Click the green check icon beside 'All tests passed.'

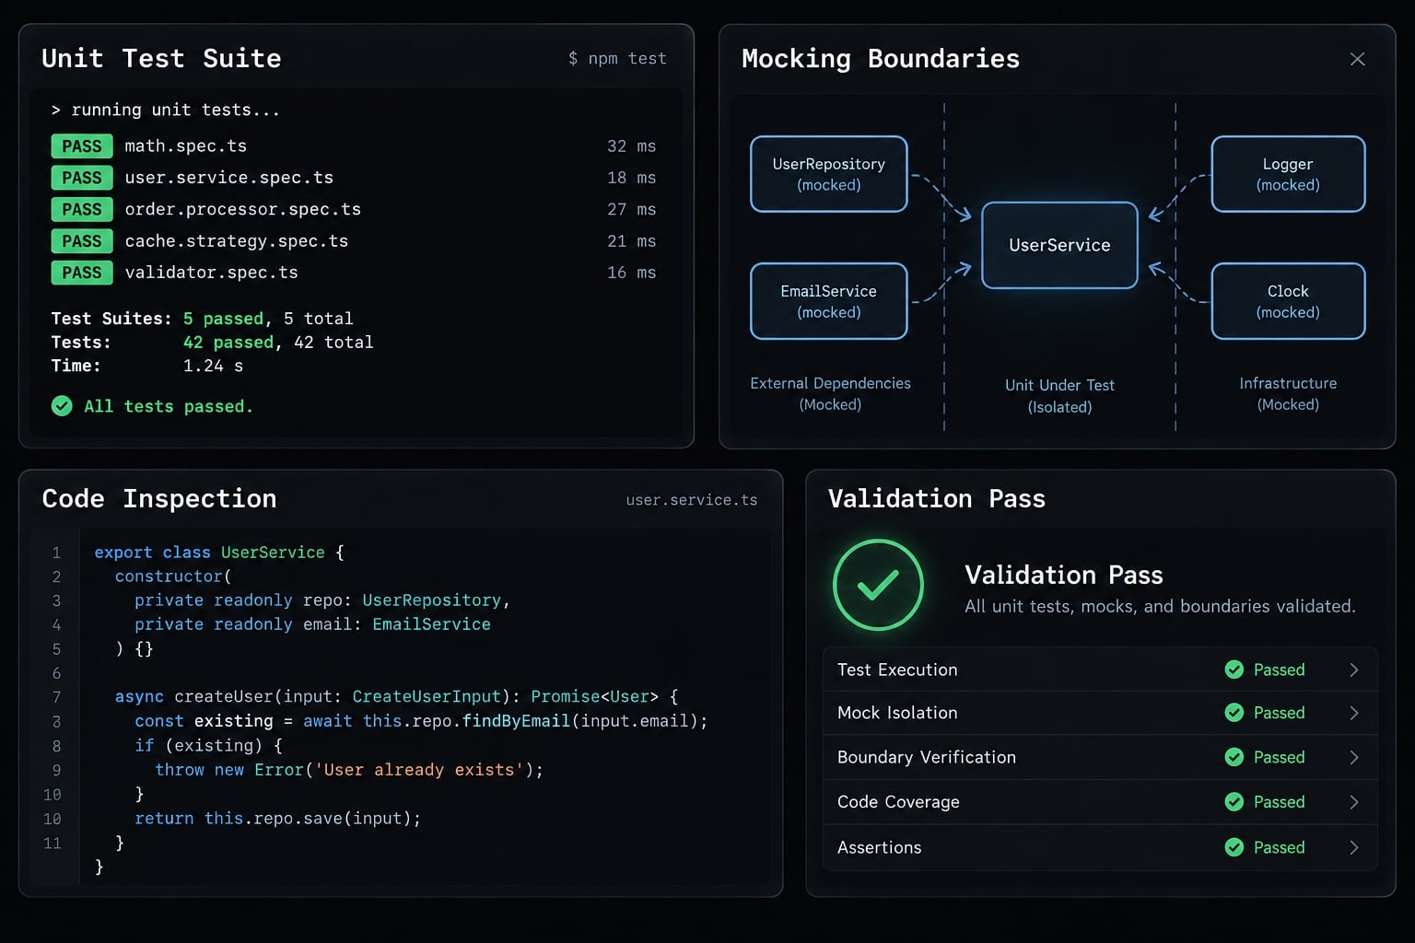(62, 406)
